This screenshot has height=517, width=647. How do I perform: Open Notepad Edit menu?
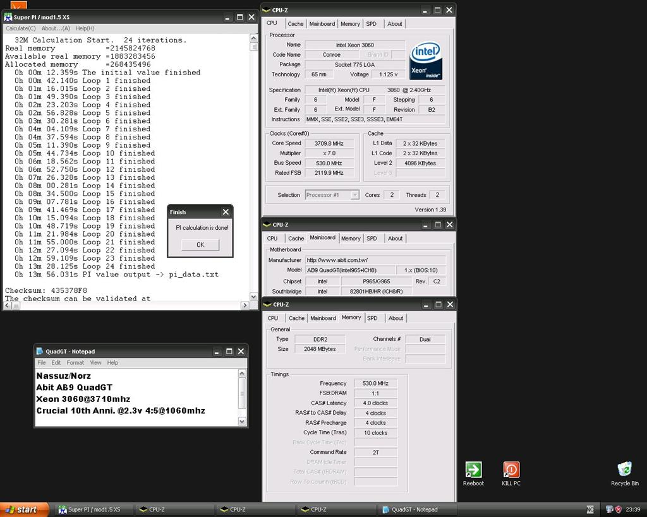coord(56,363)
